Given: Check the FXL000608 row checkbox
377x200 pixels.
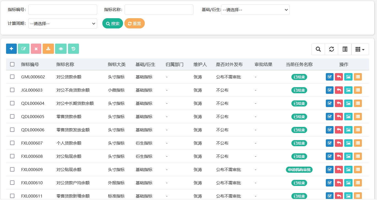Looking at the screenshot, I should click(x=12, y=156).
